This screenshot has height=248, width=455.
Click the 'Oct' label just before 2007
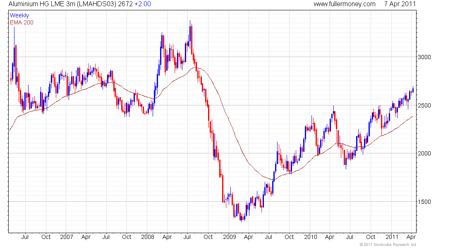coord(46,237)
